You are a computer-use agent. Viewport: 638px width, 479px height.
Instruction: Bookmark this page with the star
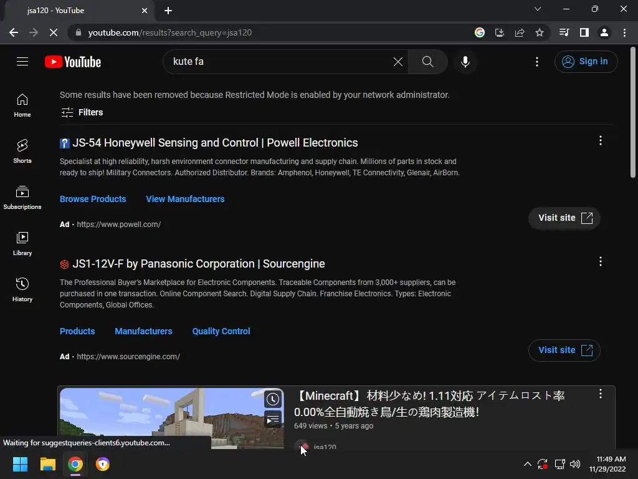[539, 32]
